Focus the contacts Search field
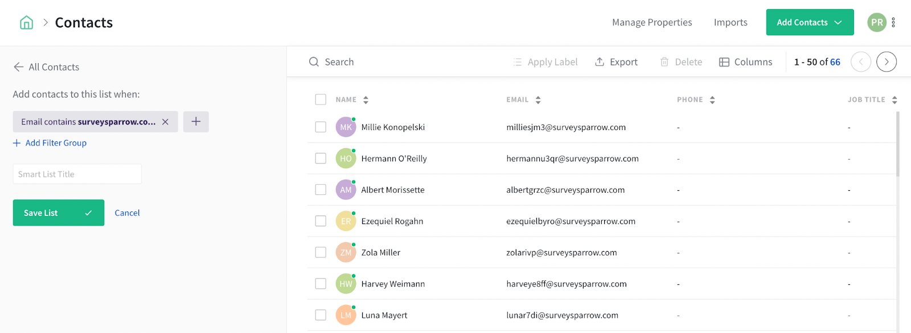Screen dimensions: 911x333 [339, 62]
